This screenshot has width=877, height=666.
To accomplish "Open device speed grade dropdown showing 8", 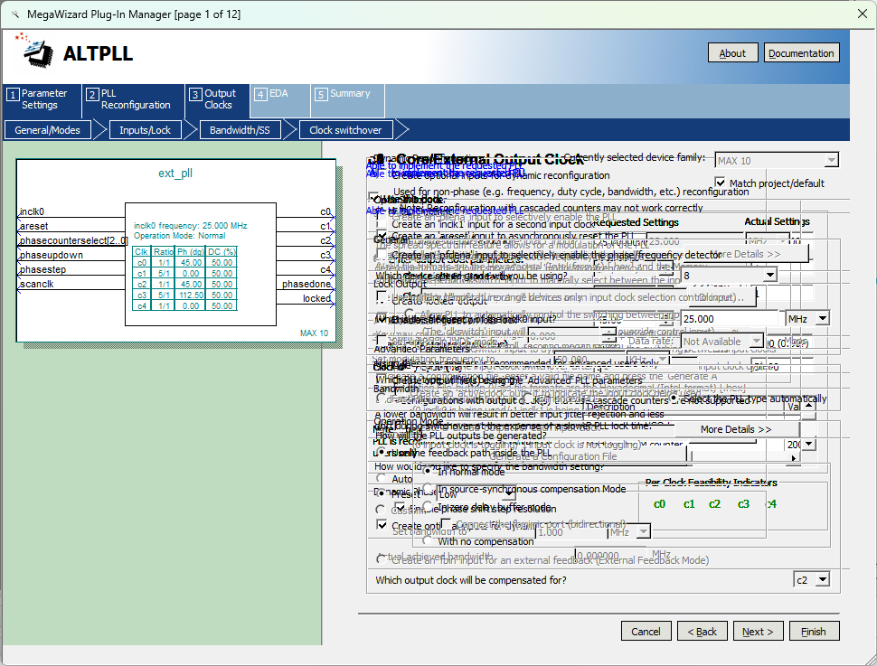I will (x=730, y=275).
